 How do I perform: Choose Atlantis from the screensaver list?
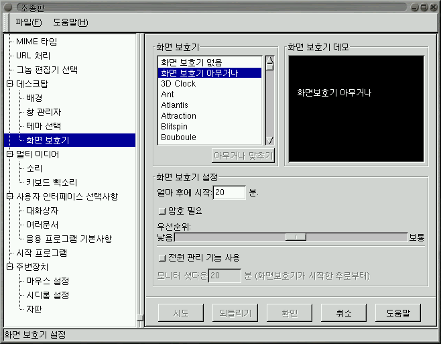tap(175, 105)
